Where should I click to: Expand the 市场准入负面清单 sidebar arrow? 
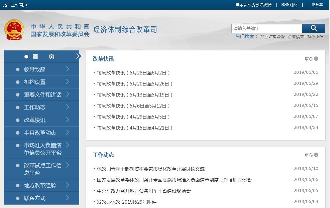pyautogui.click(x=68, y=145)
